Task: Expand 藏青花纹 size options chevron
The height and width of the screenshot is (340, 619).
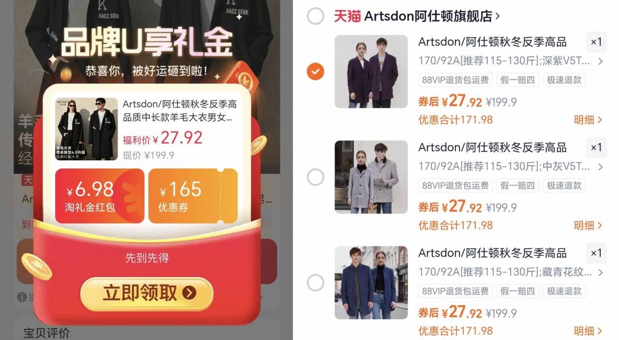Action: 600,272
